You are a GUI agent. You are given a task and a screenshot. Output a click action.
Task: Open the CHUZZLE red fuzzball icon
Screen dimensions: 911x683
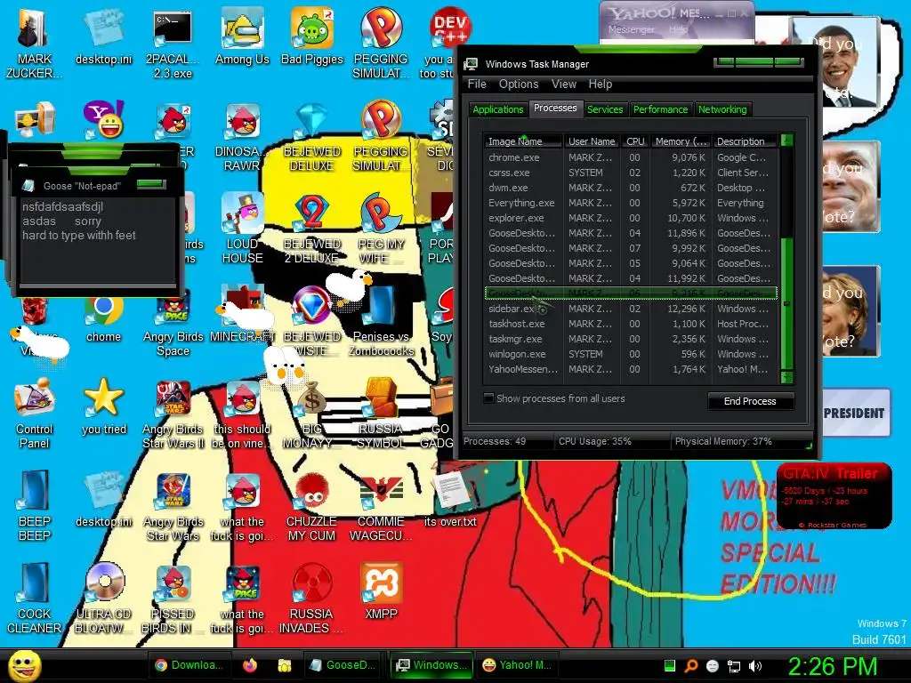point(312,505)
